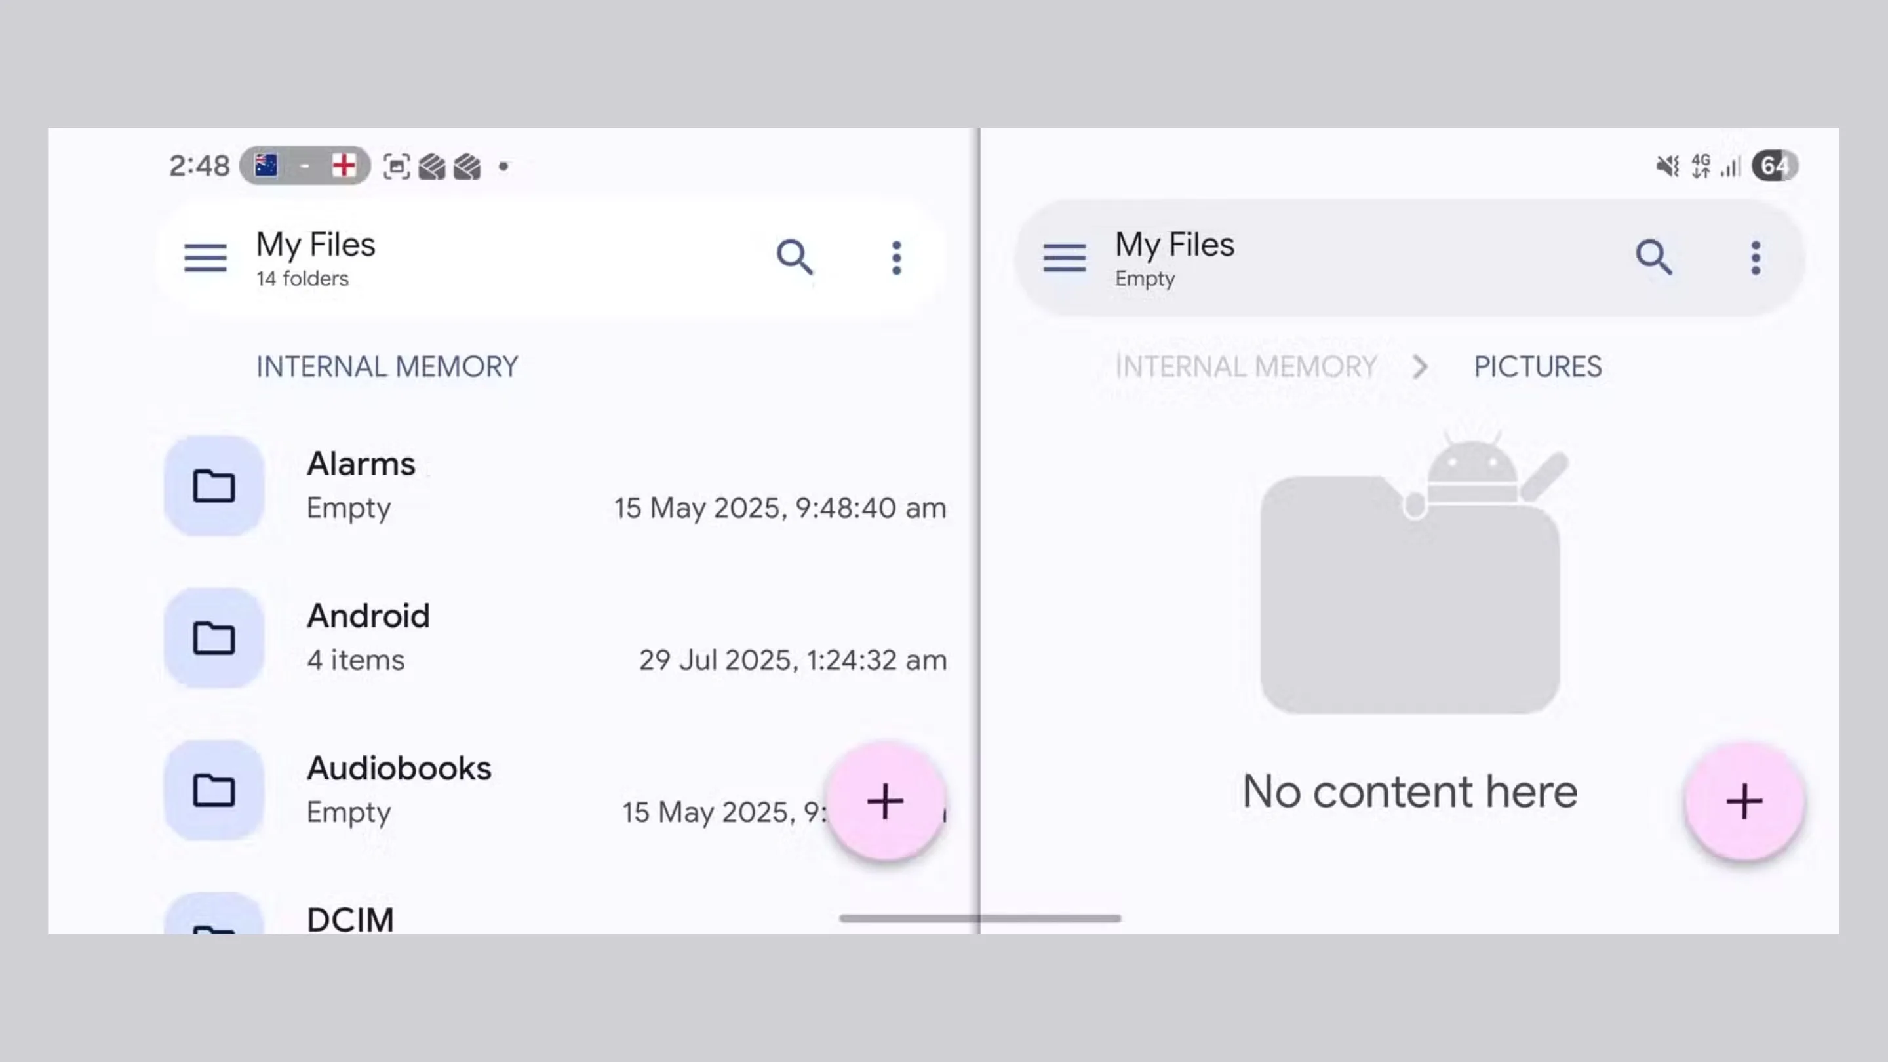Open three-dot overflow menu in left pane

(895, 258)
